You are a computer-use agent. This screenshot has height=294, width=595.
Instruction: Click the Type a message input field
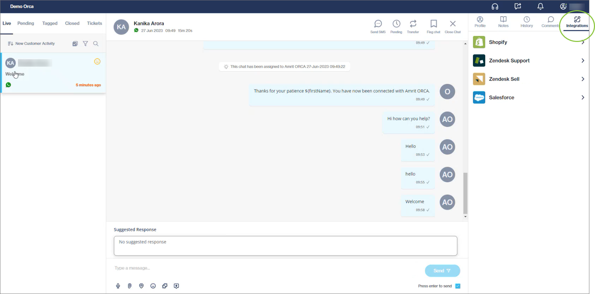coord(268,268)
